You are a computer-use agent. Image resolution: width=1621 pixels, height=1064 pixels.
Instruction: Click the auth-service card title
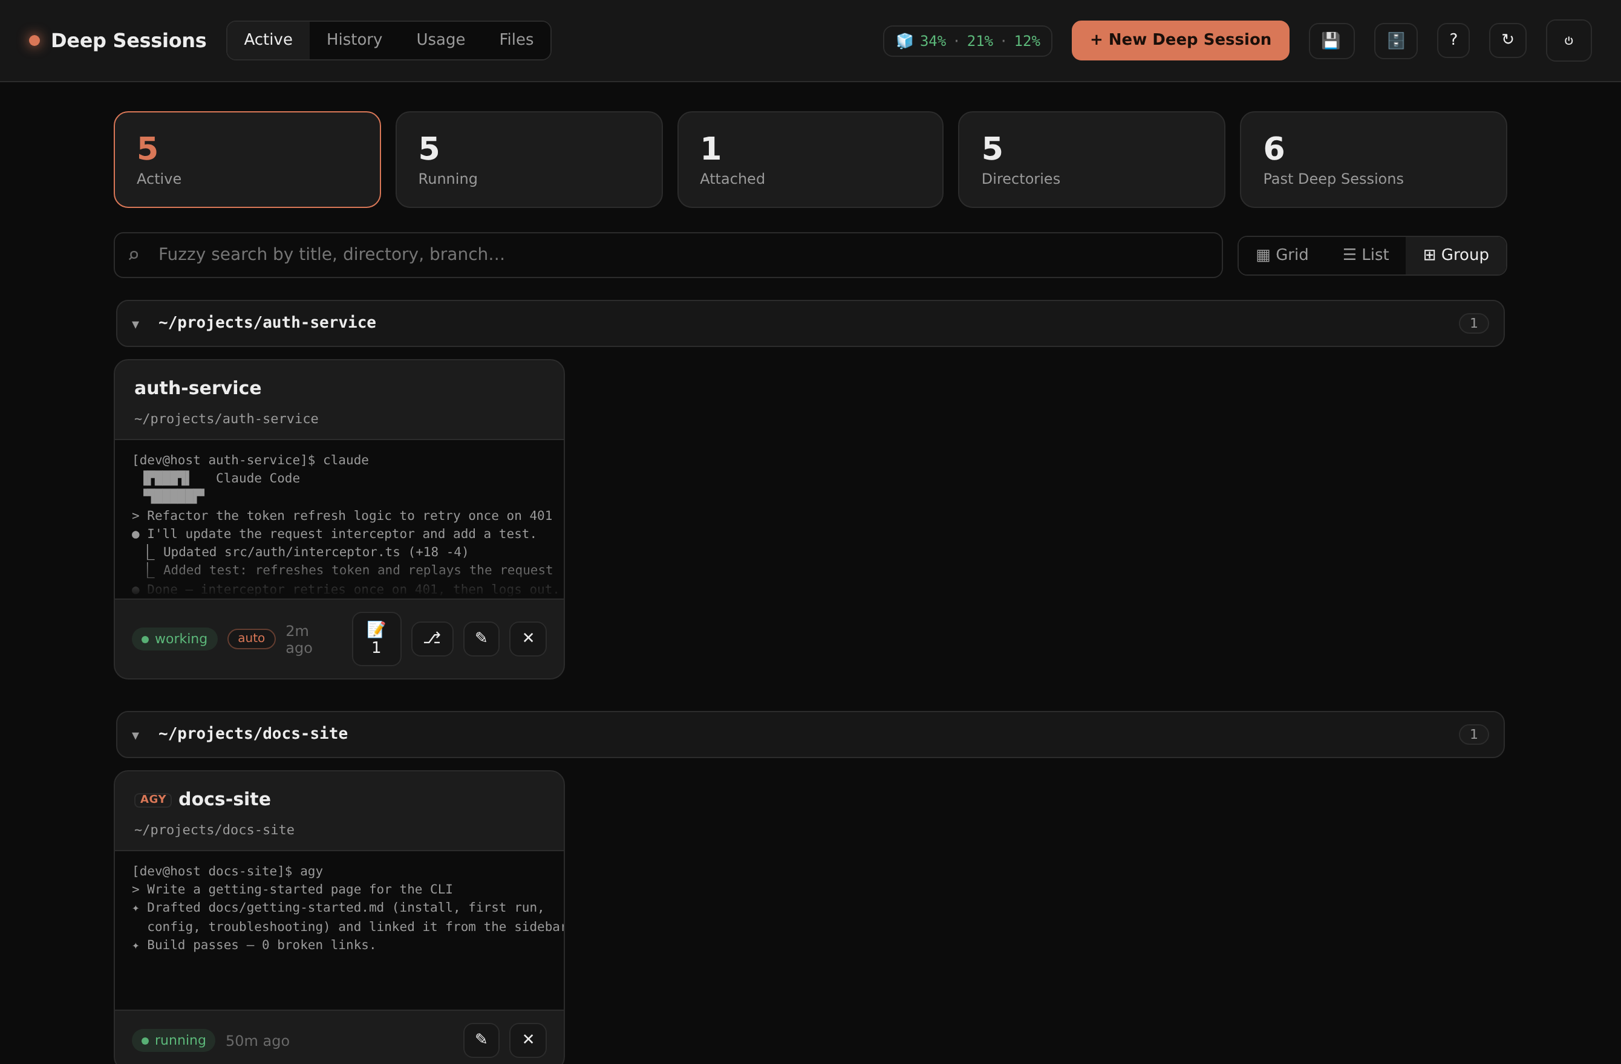198,388
